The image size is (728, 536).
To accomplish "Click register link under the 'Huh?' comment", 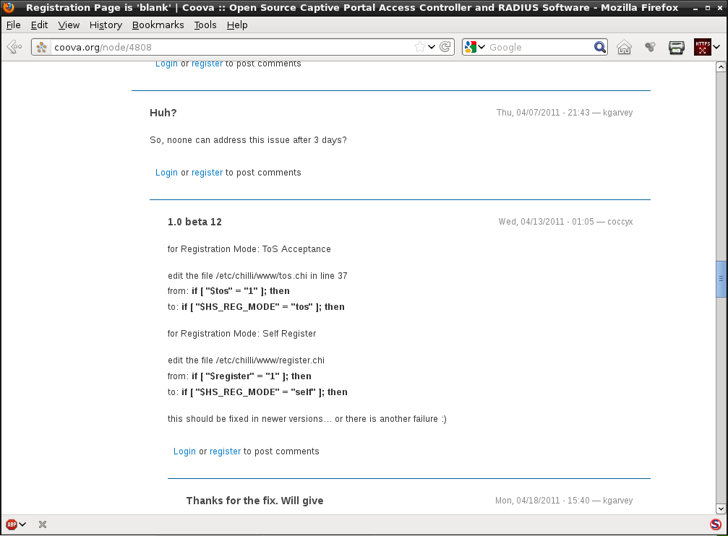I will click(207, 173).
